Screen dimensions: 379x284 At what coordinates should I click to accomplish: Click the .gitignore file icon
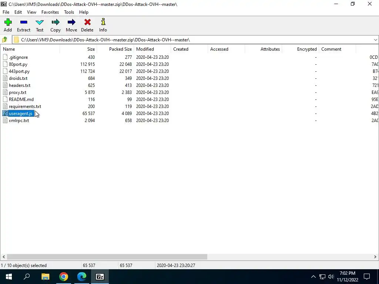tap(5, 57)
